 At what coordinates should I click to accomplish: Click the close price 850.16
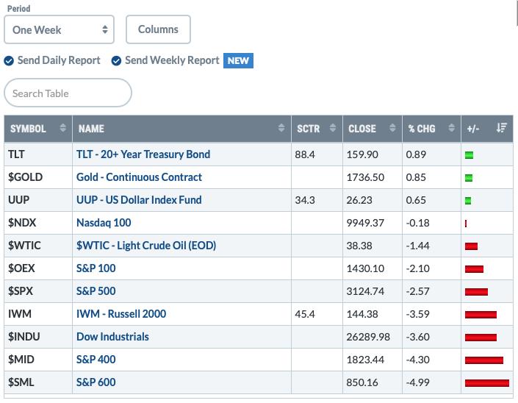362,382
